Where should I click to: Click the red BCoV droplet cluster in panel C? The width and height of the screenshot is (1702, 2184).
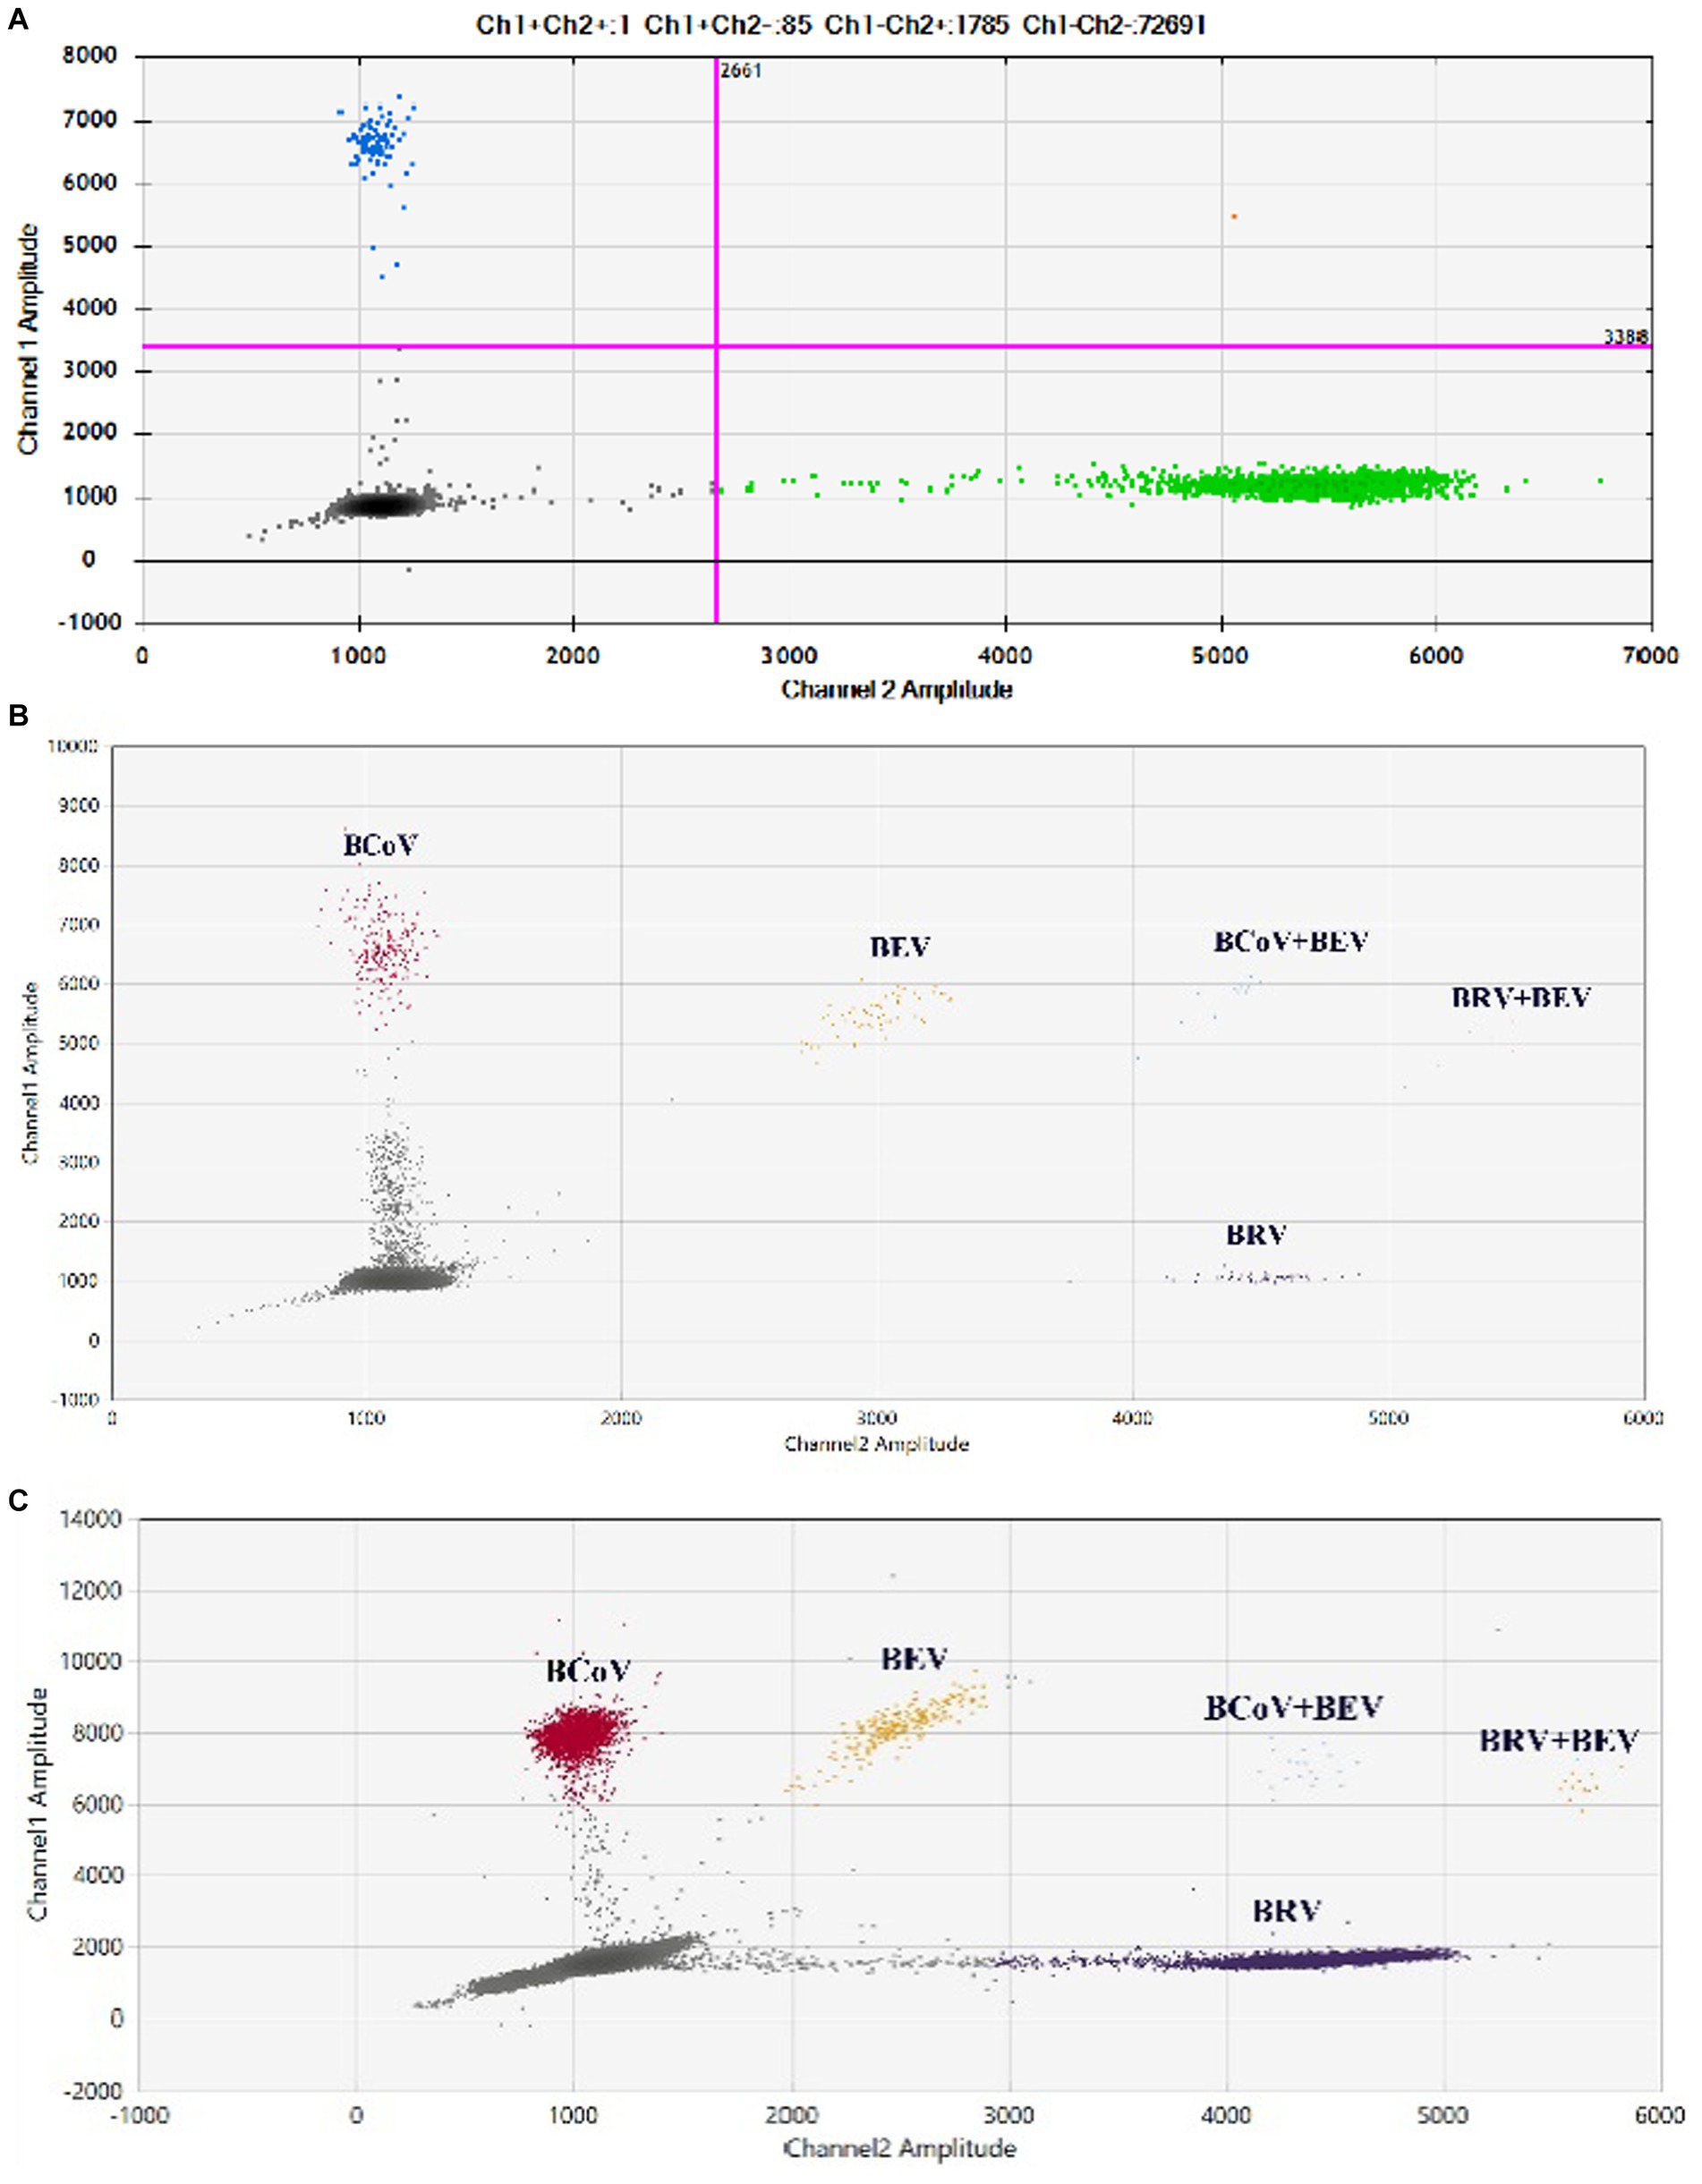click(x=578, y=1738)
